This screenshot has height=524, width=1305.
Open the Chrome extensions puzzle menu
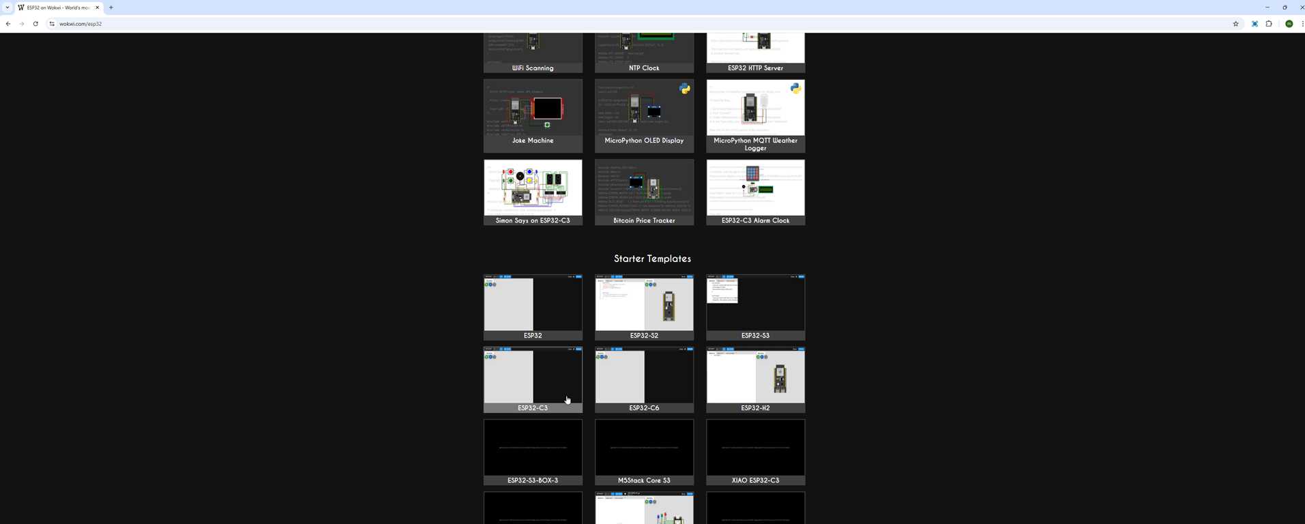pyautogui.click(x=1269, y=24)
